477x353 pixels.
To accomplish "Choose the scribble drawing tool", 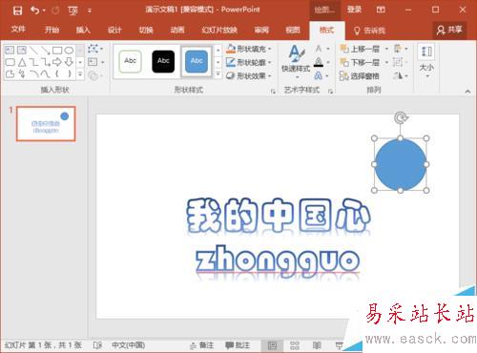I will 22,74.
